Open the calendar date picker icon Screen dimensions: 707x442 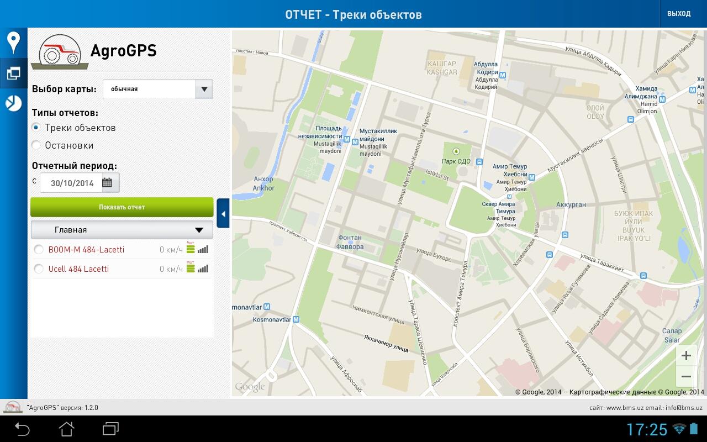108,183
